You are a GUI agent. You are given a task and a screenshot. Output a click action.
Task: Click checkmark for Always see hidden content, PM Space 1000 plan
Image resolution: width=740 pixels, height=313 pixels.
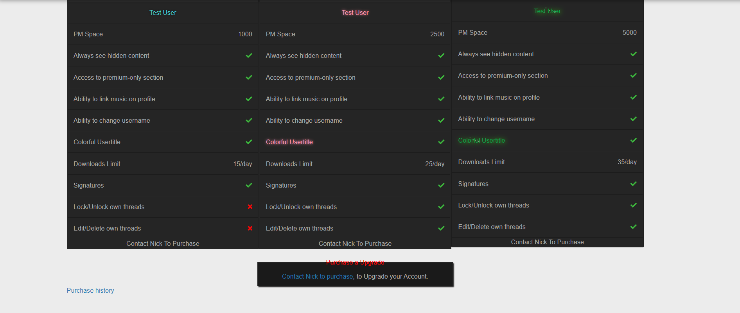tap(249, 55)
